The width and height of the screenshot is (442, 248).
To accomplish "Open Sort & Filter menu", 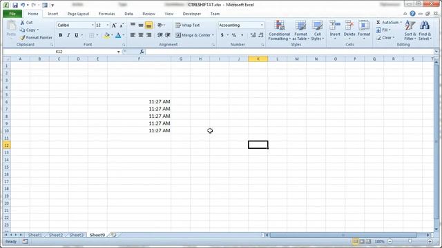I will [410, 30].
